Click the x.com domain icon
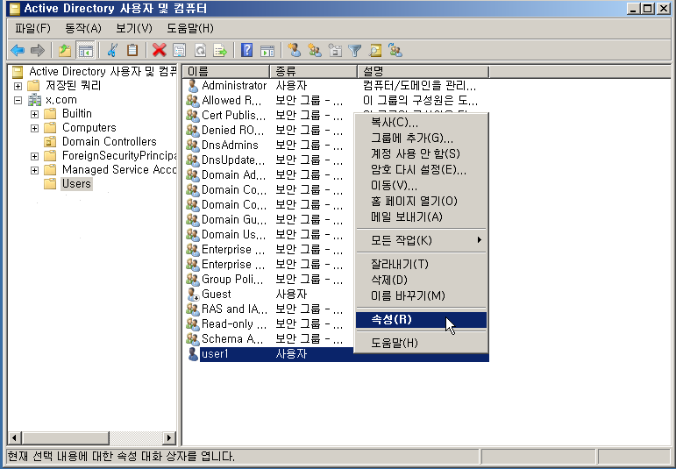Viewport: 676px width, 469px height. (x=34, y=100)
